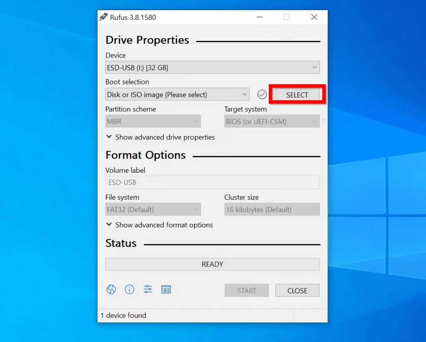This screenshot has width=426, height=342.
Task: Click inside the Volume label field
Action: pos(212,182)
